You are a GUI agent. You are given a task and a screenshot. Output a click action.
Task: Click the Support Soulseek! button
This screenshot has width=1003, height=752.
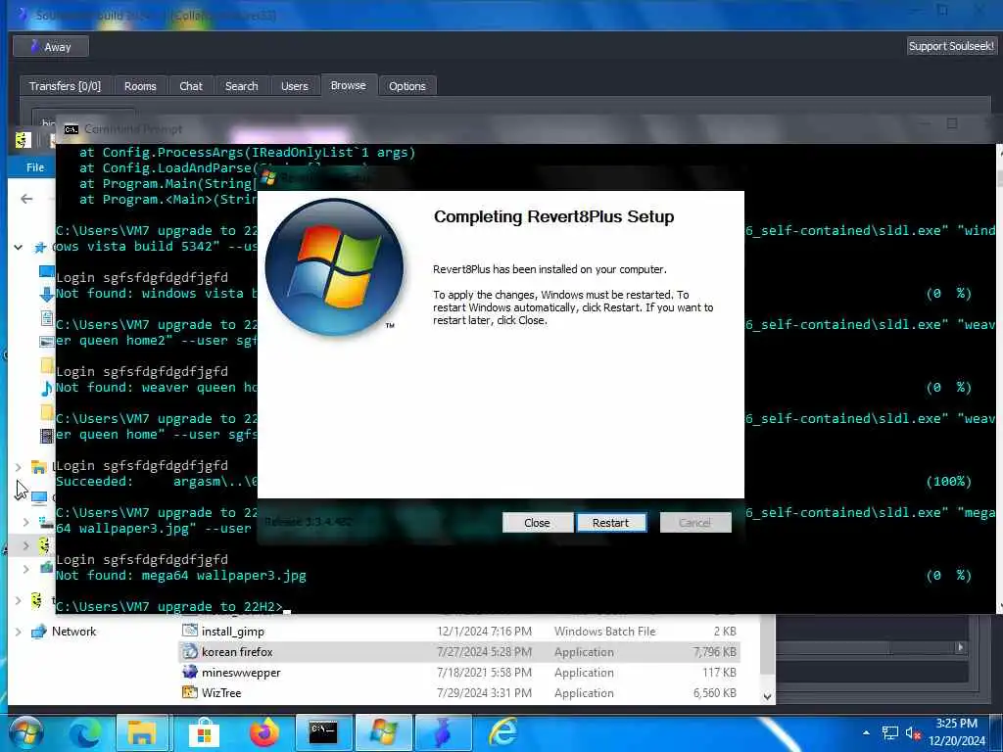tap(951, 46)
